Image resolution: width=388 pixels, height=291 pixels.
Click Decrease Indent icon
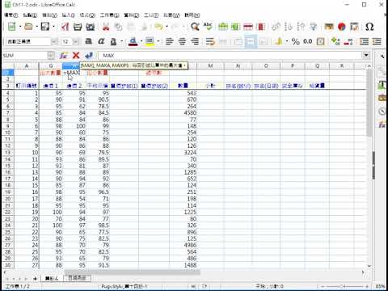click(x=377, y=41)
